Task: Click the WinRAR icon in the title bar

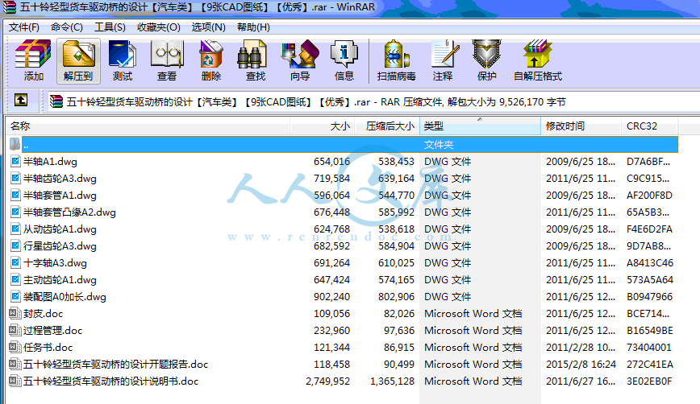Action: tap(9, 7)
